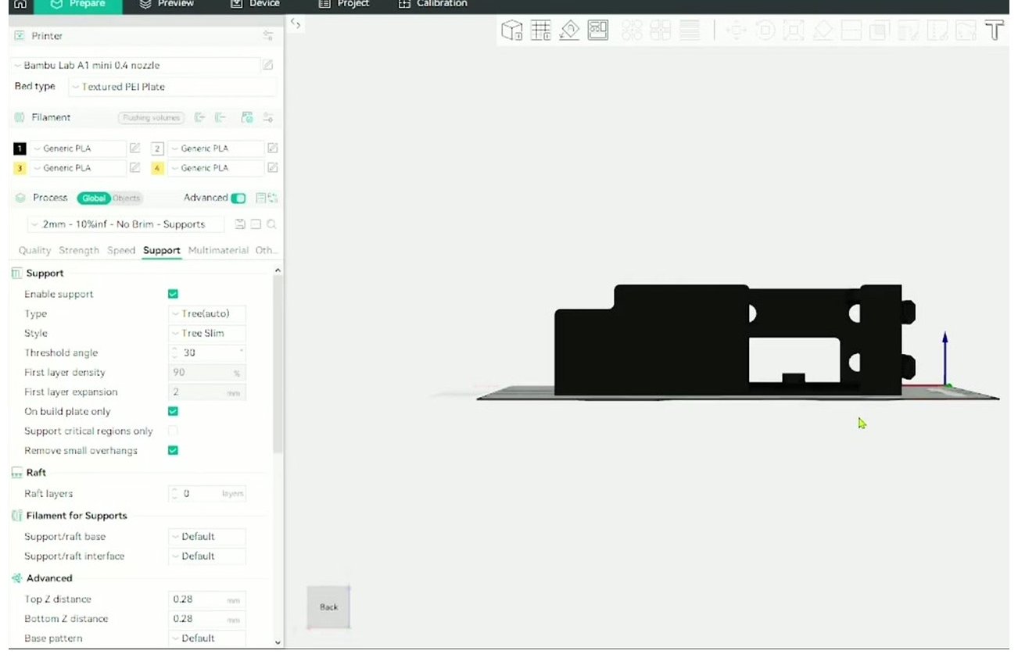Click the Back button in viewport
The height and width of the screenshot is (658, 1018).
pos(328,607)
